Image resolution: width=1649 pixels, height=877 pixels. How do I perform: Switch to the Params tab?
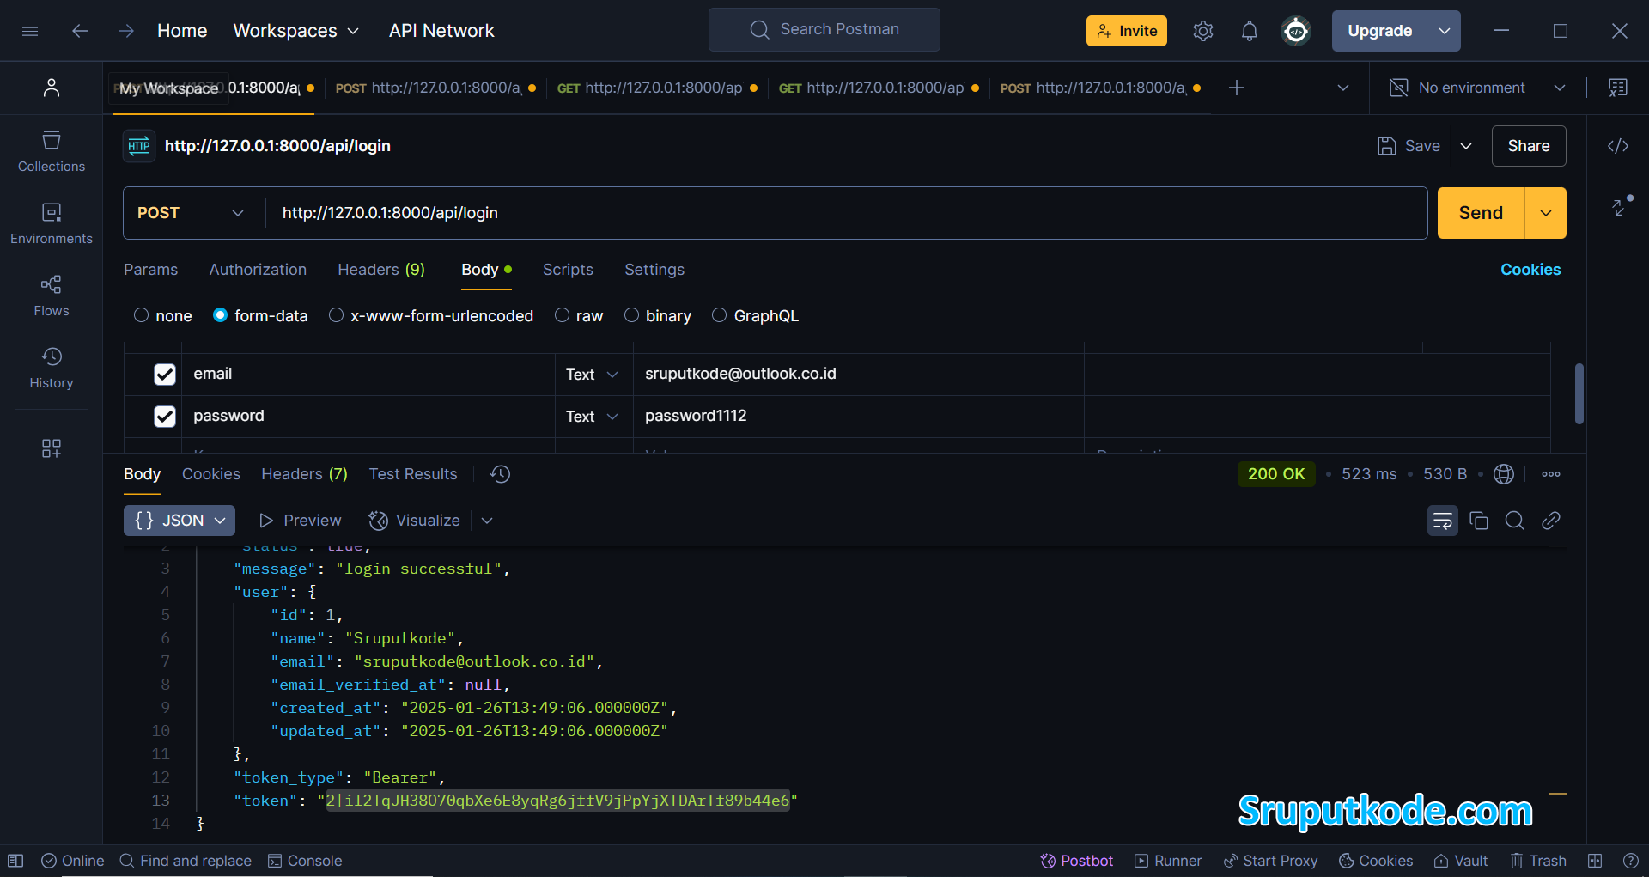151,270
